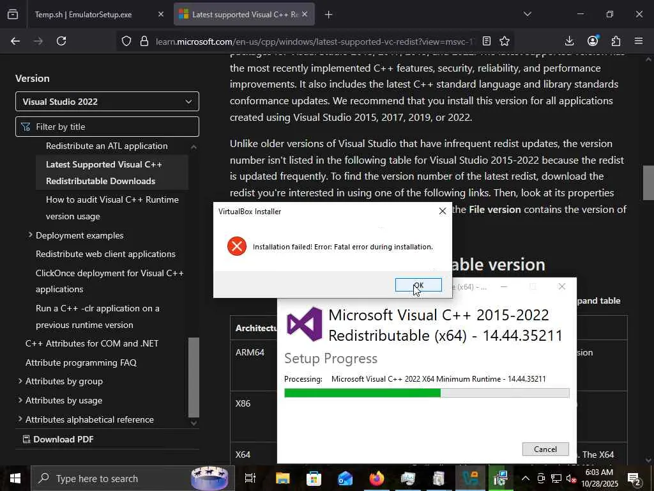Expand the Attributes by usage node
Screen dimensions: 654x491
(20, 400)
